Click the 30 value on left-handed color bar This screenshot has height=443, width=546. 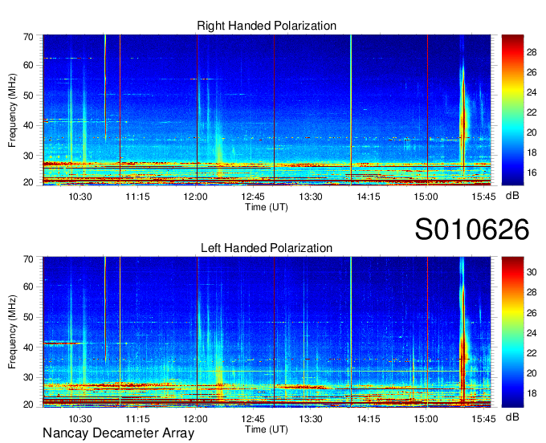(x=532, y=272)
